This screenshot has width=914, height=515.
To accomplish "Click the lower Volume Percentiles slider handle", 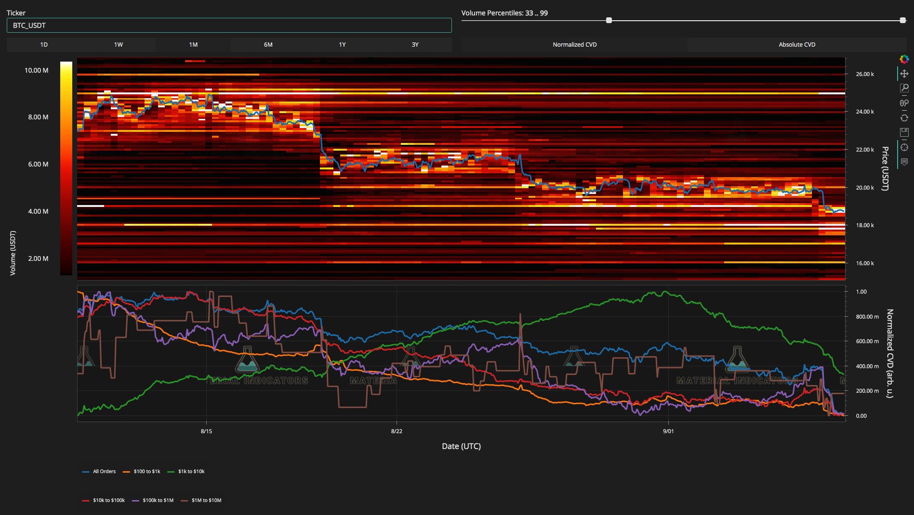I will 609,20.
